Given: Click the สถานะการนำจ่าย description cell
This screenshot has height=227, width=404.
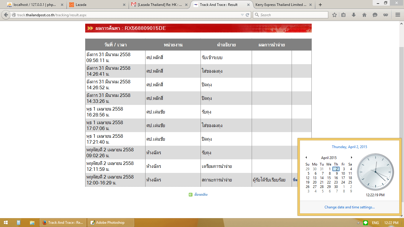Looking at the screenshot, I should (x=226, y=180).
